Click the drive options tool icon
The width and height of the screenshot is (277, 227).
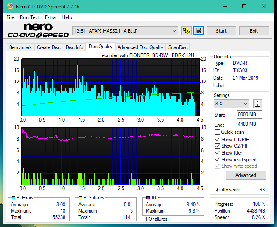186,31
